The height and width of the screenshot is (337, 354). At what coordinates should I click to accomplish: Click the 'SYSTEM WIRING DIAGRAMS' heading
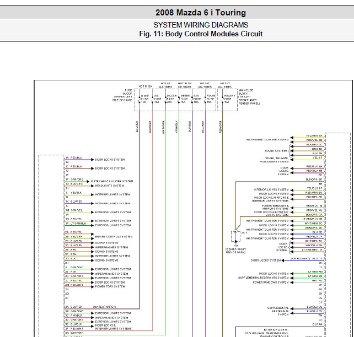tap(201, 25)
